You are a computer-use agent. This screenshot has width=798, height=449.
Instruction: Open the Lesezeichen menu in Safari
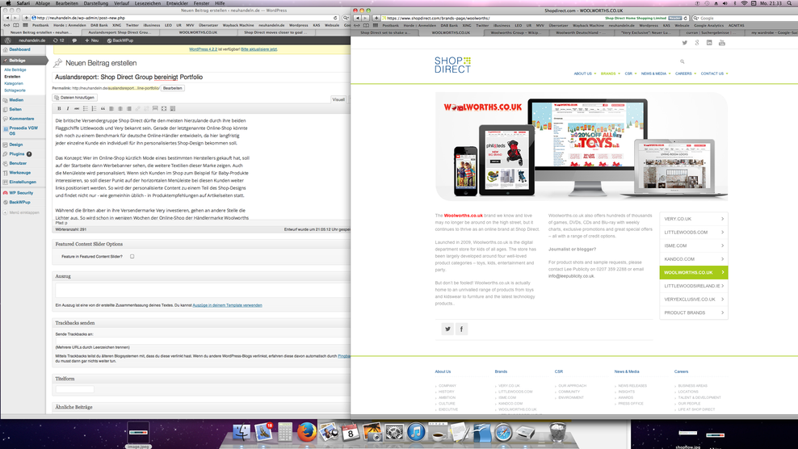coord(148,3)
